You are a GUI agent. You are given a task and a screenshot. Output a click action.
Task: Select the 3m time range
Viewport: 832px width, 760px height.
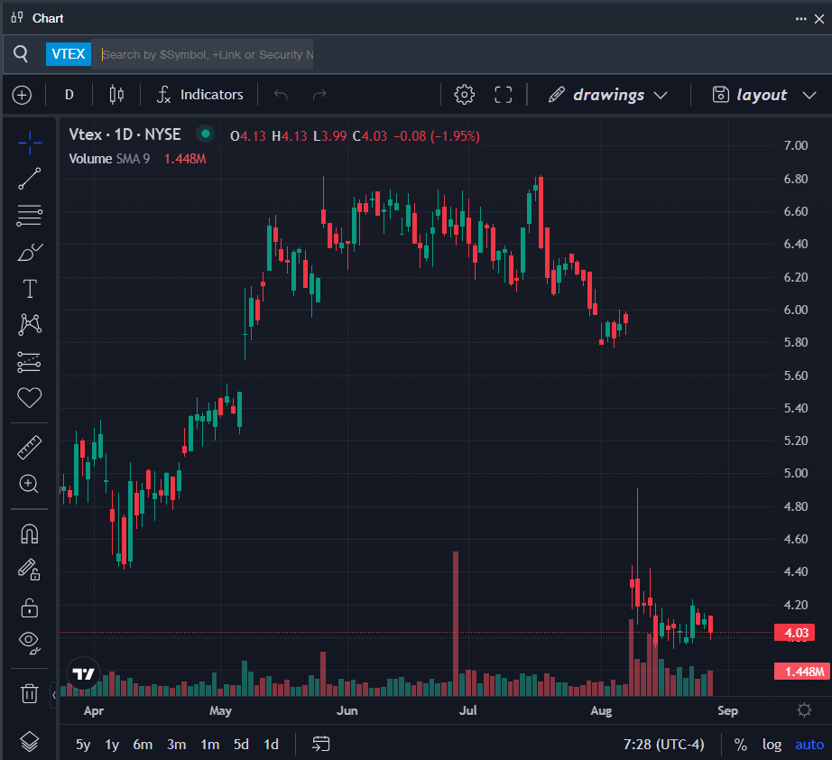176,744
